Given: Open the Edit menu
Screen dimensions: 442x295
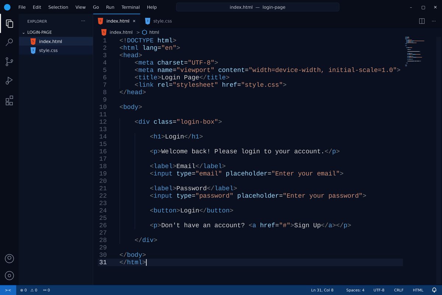Looking at the screenshot, I should [37, 7].
